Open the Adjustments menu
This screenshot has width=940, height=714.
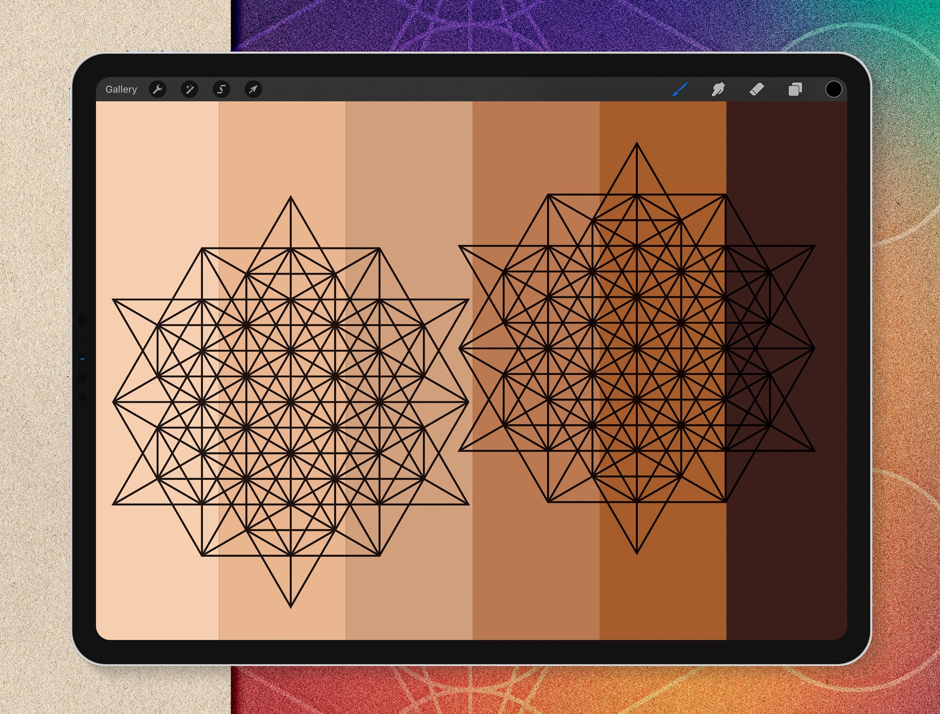point(190,89)
